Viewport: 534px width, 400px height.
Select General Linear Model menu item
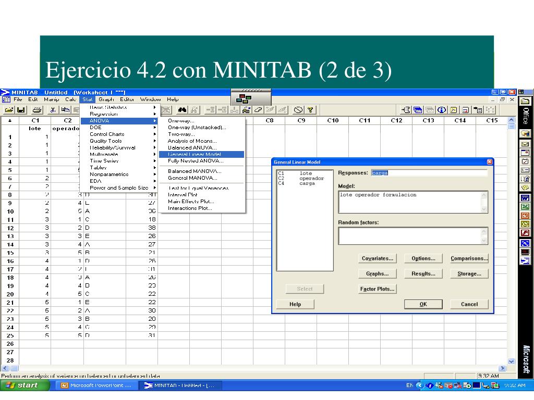click(x=202, y=154)
